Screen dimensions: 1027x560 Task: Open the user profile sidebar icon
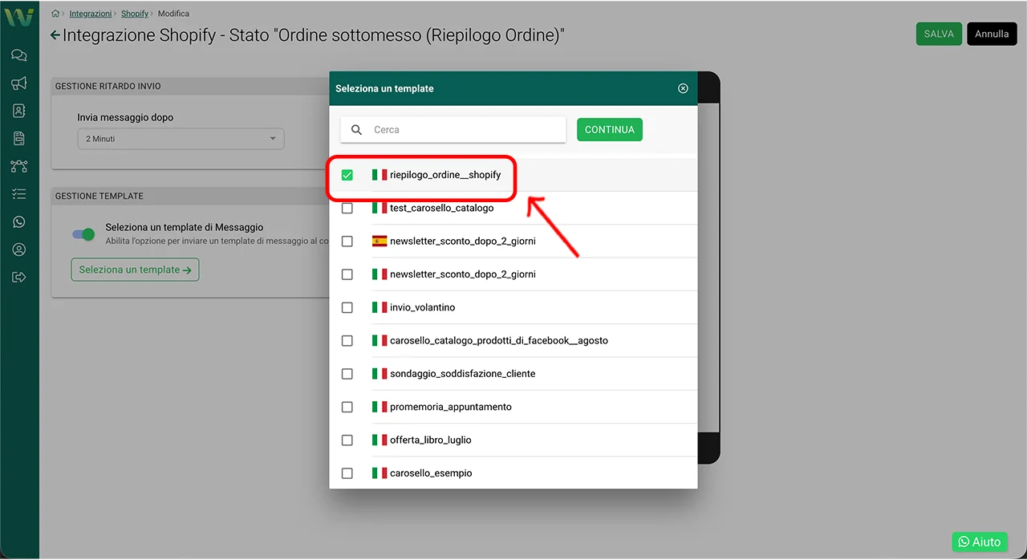click(19, 250)
